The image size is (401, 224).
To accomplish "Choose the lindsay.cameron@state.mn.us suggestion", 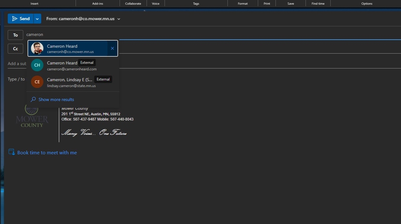I will point(71,86).
